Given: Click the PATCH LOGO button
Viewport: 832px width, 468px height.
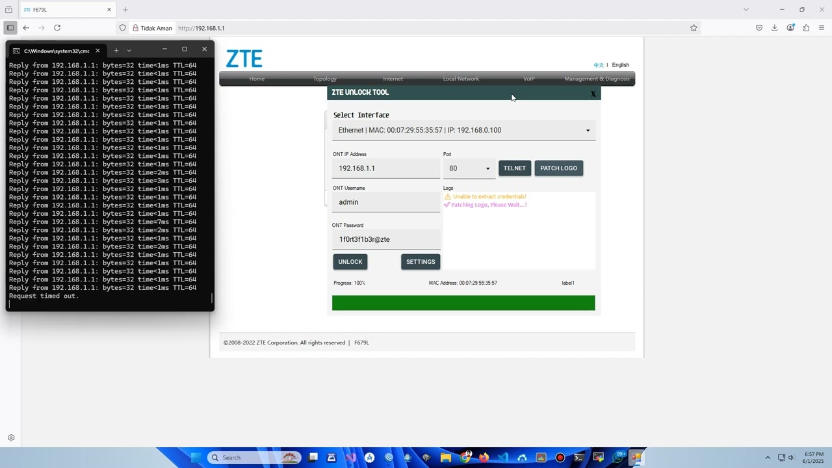Looking at the screenshot, I should [x=558, y=168].
